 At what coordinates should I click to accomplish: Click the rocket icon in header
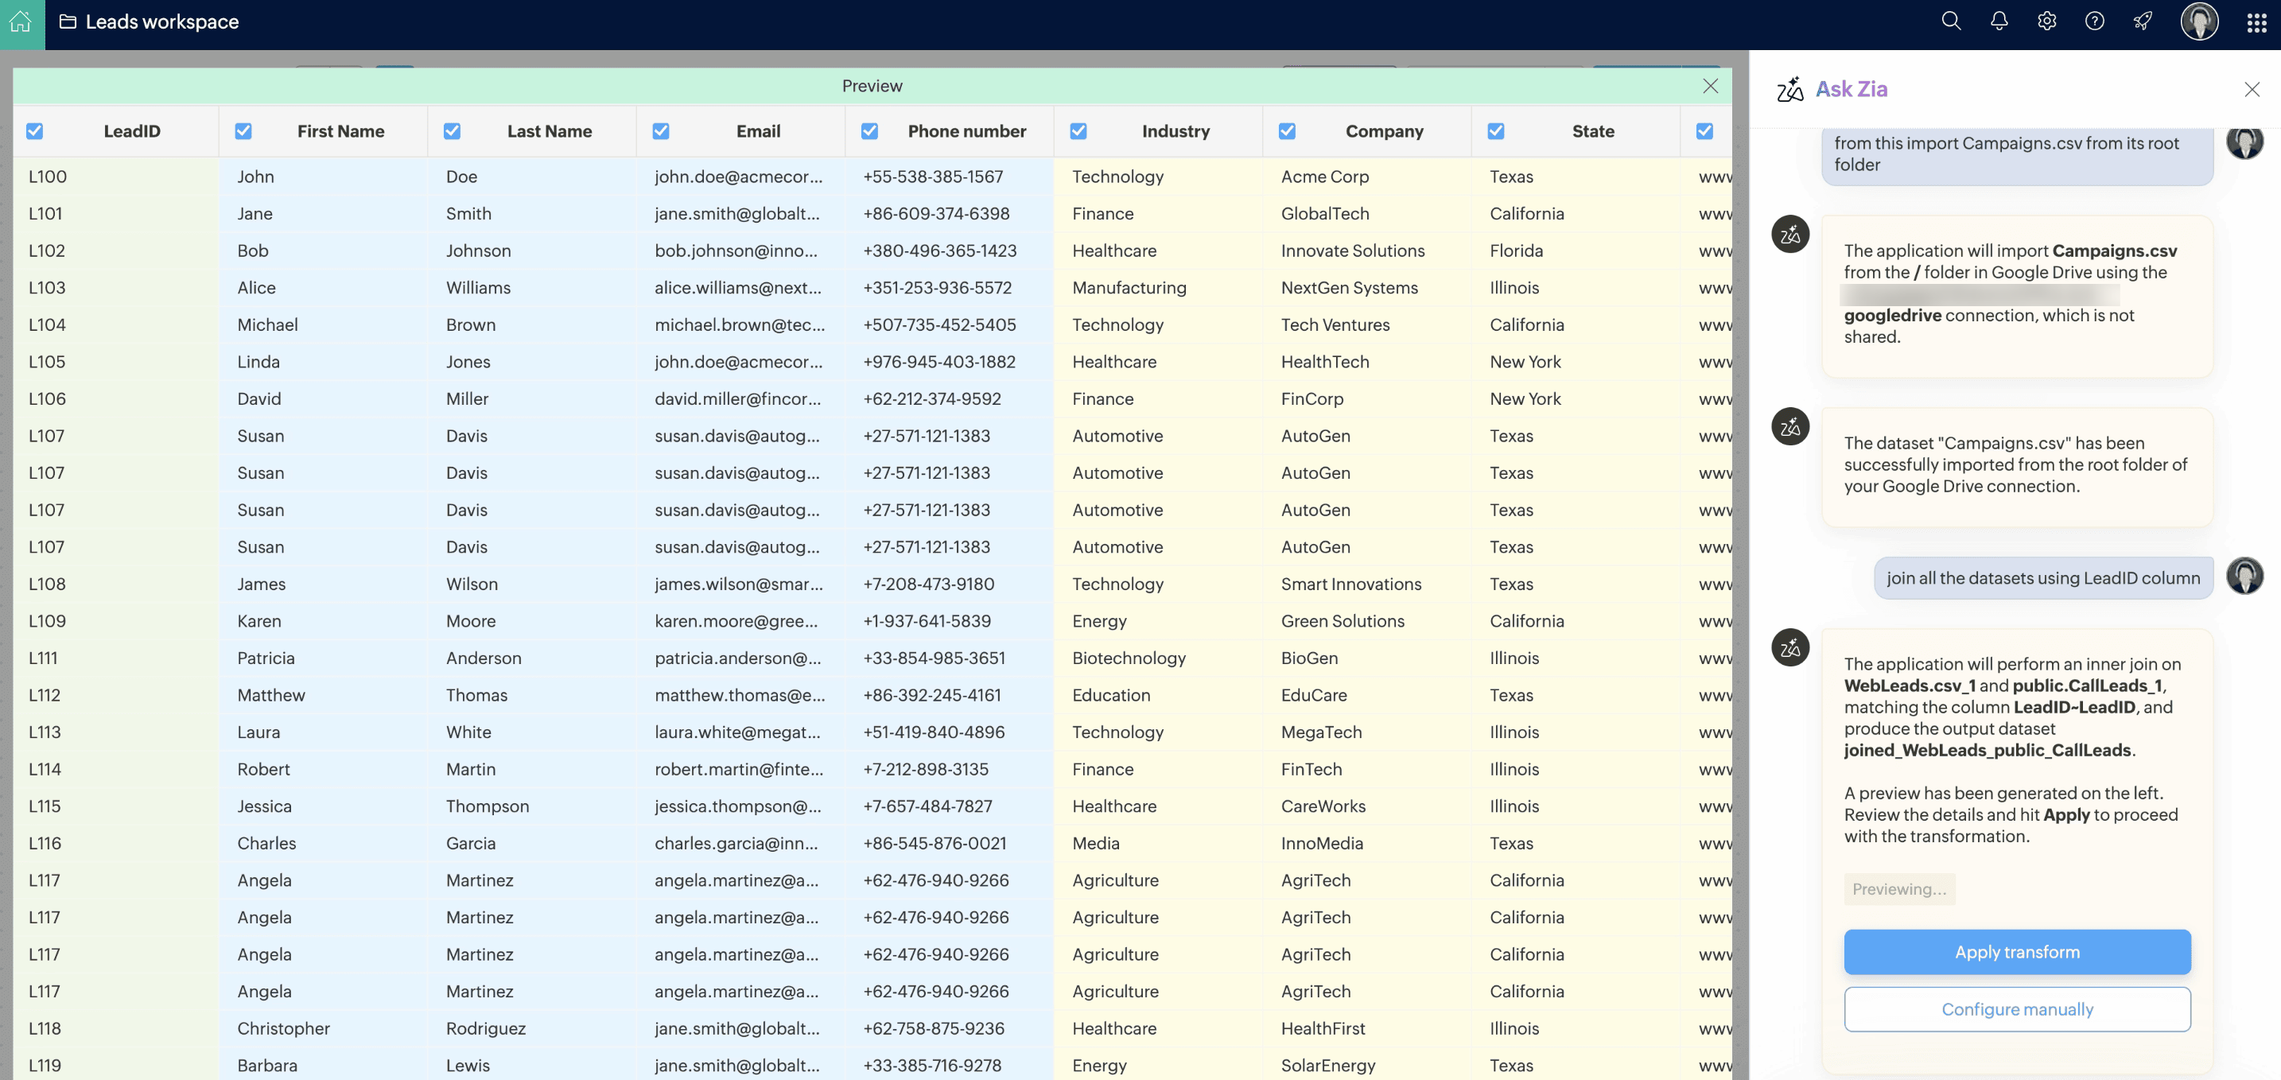[2142, 21]
